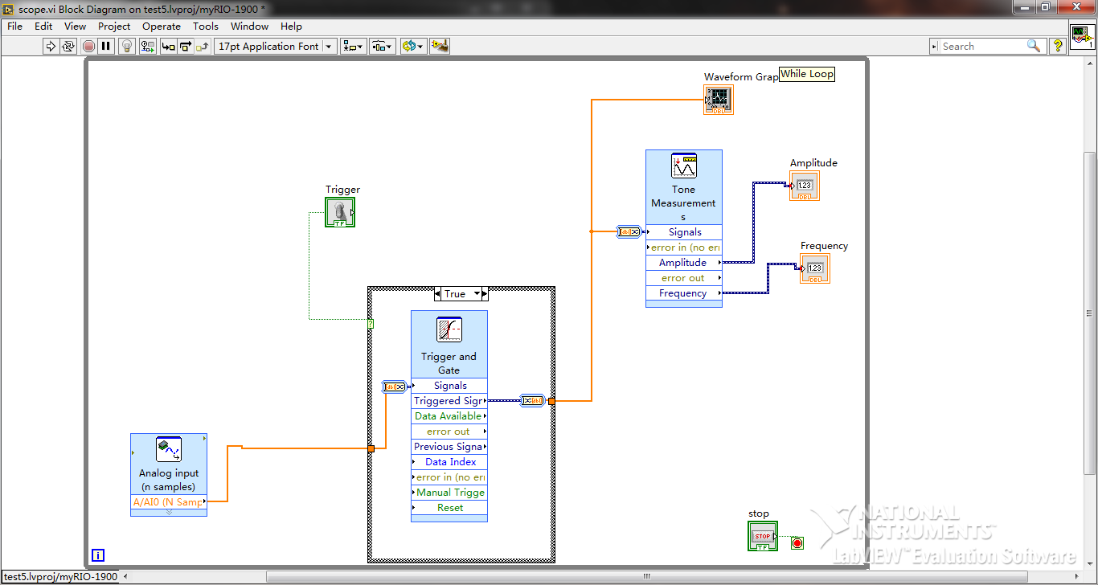Expand Analog input VI bottom chevron
Viewport: 1098px width, 585px height.
[169, 512]
